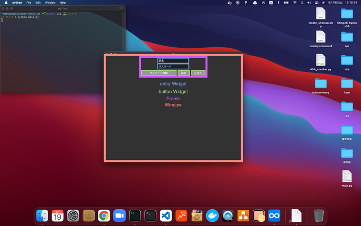Screen dimensions: 361x226
Task: Launch Visual Studio Code from the Dock
Action: 166,216
